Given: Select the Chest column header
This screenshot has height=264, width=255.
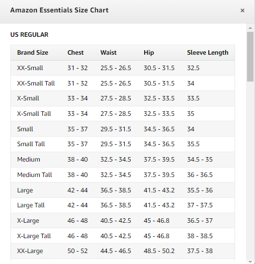Looking at the screenshot, I should 76,53.
